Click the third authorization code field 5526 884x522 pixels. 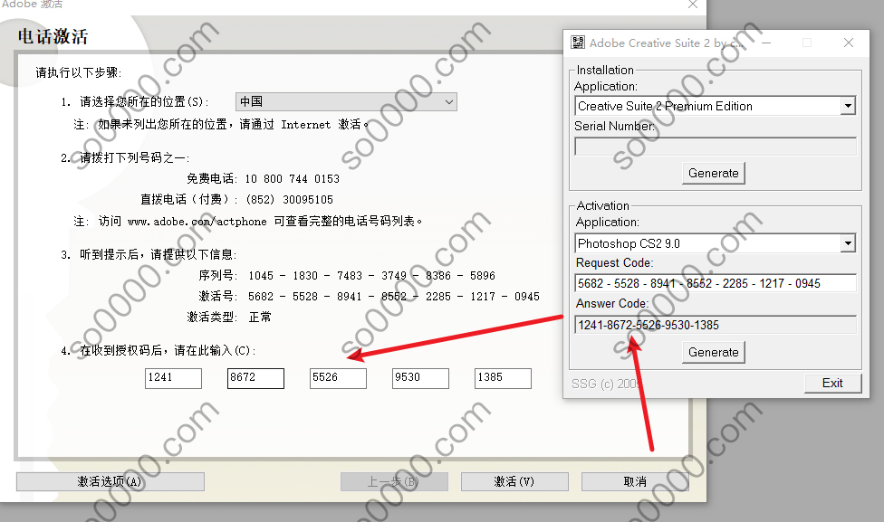338,378
